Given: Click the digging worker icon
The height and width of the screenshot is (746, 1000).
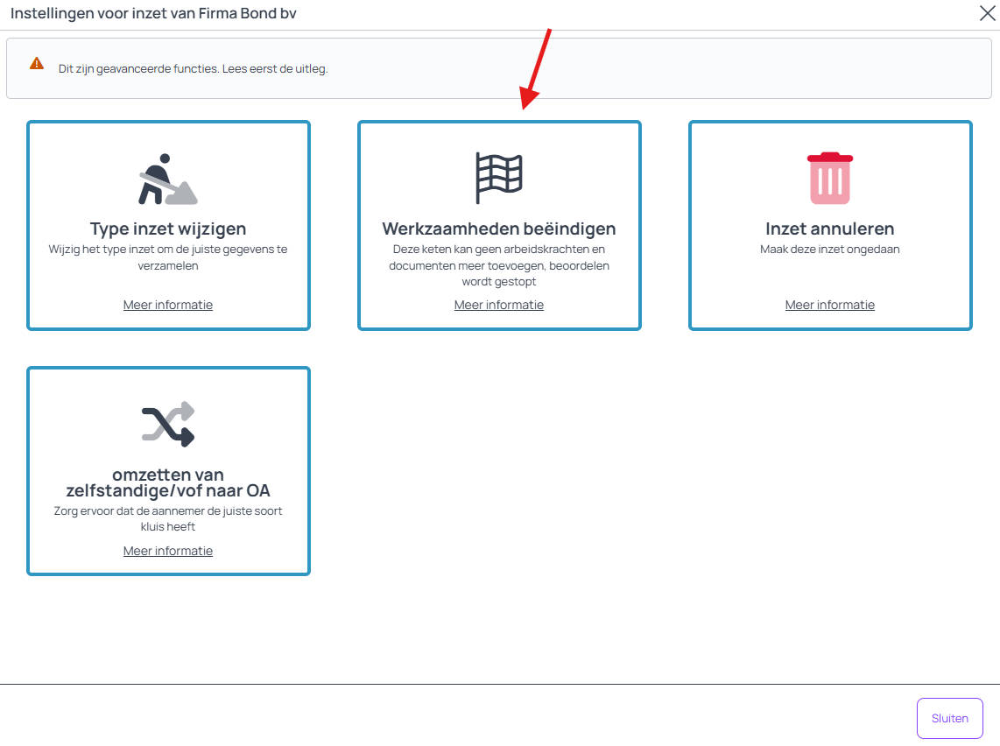Looking at the screenshot, I should pos(167,179).
